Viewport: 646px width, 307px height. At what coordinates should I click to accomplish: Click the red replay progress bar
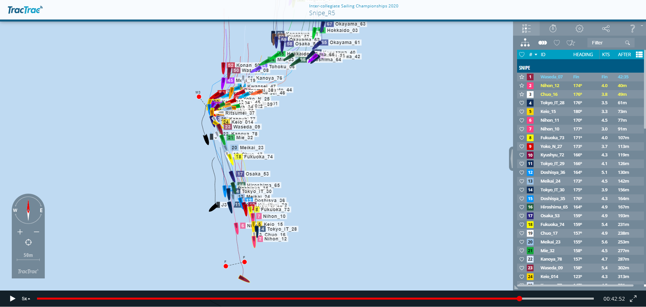tap(278, 299)
